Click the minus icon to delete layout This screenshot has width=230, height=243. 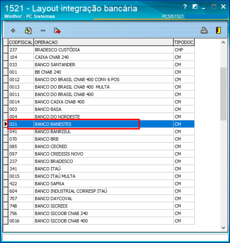pos(43,31)
